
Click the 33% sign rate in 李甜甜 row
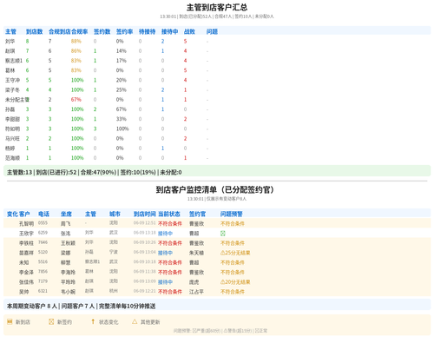(122, 119)
